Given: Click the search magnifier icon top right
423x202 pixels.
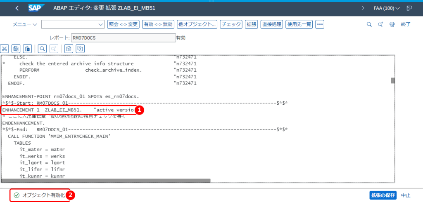Looking at the screenshot, I should pos(369,24).
